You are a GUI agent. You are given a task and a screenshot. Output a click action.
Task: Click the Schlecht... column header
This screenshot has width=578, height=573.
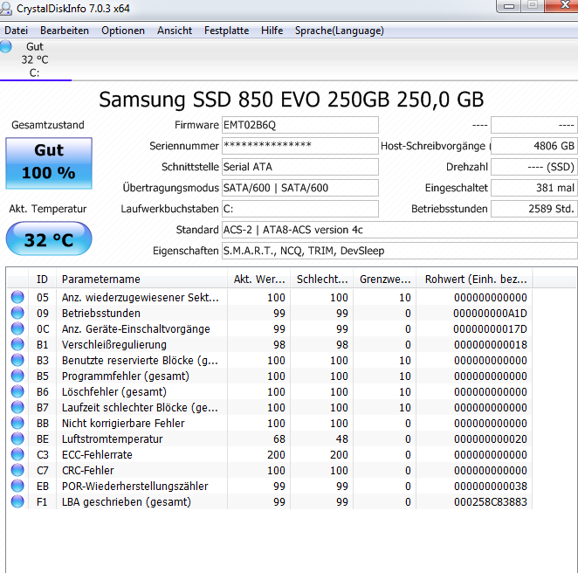tap(322, 280)
